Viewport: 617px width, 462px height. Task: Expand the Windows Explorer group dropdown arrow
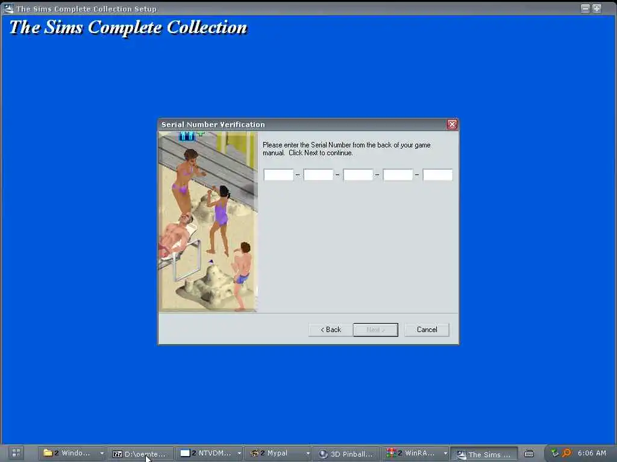[102, 454]
